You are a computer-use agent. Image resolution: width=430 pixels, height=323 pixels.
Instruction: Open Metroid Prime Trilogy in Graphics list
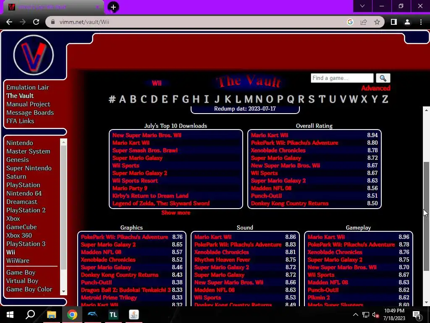[x=109, y=297]
